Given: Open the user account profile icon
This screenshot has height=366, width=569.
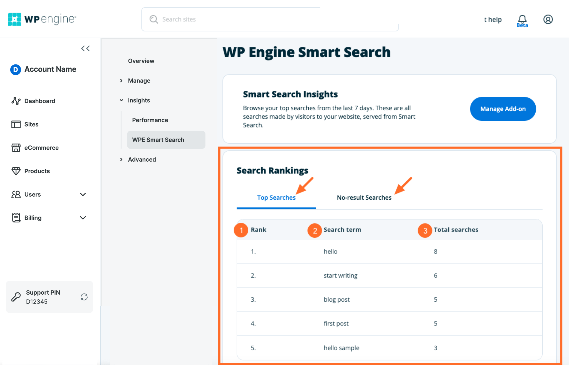Looking at the screenshot, I should (x=547, y=19).
